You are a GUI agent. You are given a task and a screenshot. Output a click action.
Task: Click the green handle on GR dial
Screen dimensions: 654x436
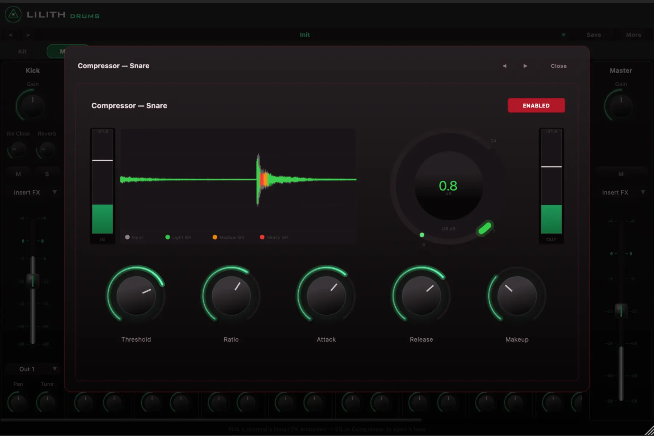coord(485,228)
